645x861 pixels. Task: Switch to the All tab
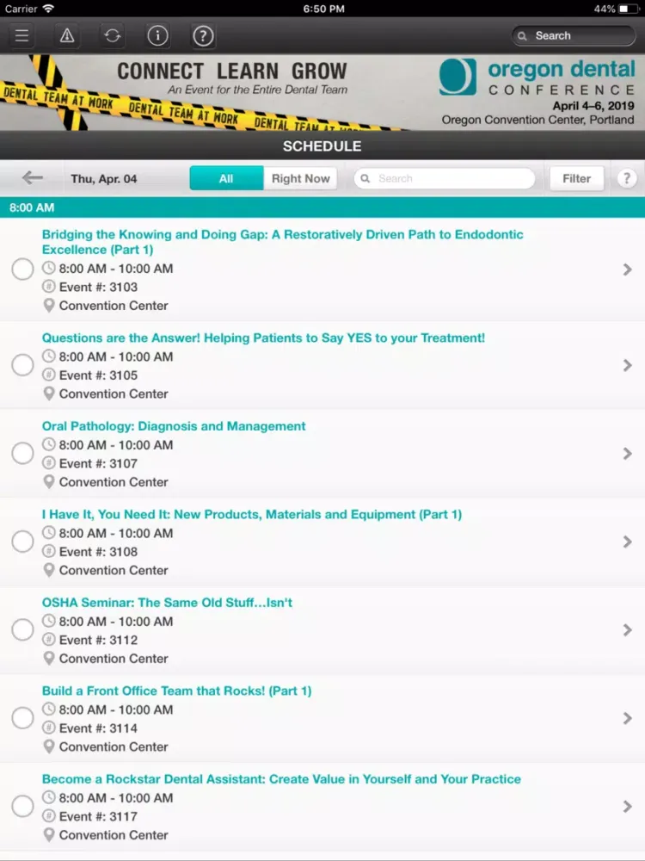point(226,178)
